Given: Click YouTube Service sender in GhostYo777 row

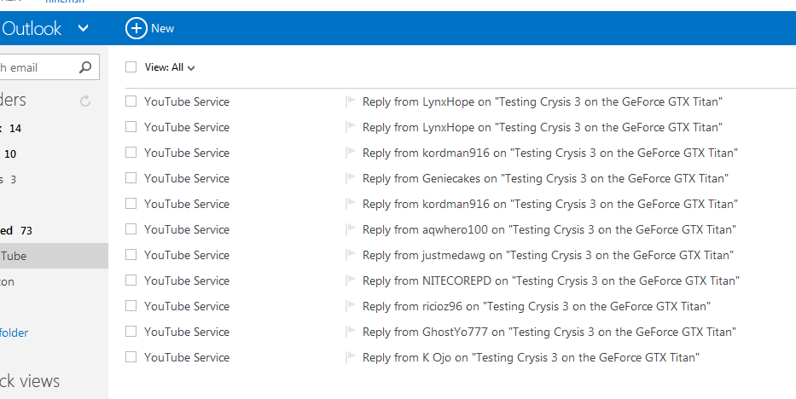Looking at the screenshot, I should pyautogui.click(x=187, y=332).
